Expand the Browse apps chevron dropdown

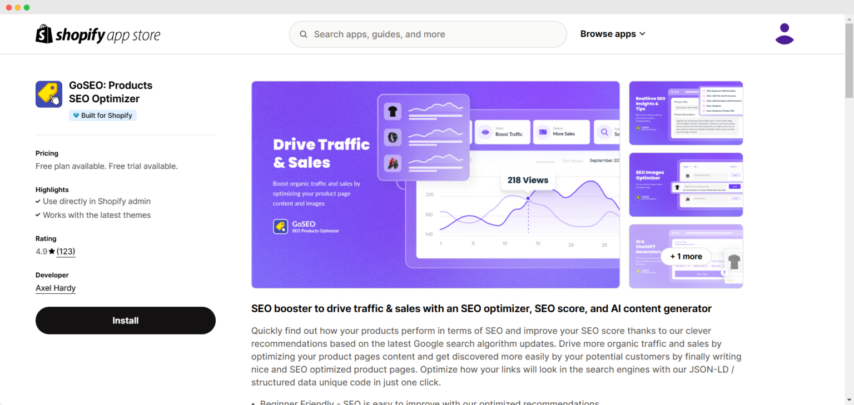643,33
